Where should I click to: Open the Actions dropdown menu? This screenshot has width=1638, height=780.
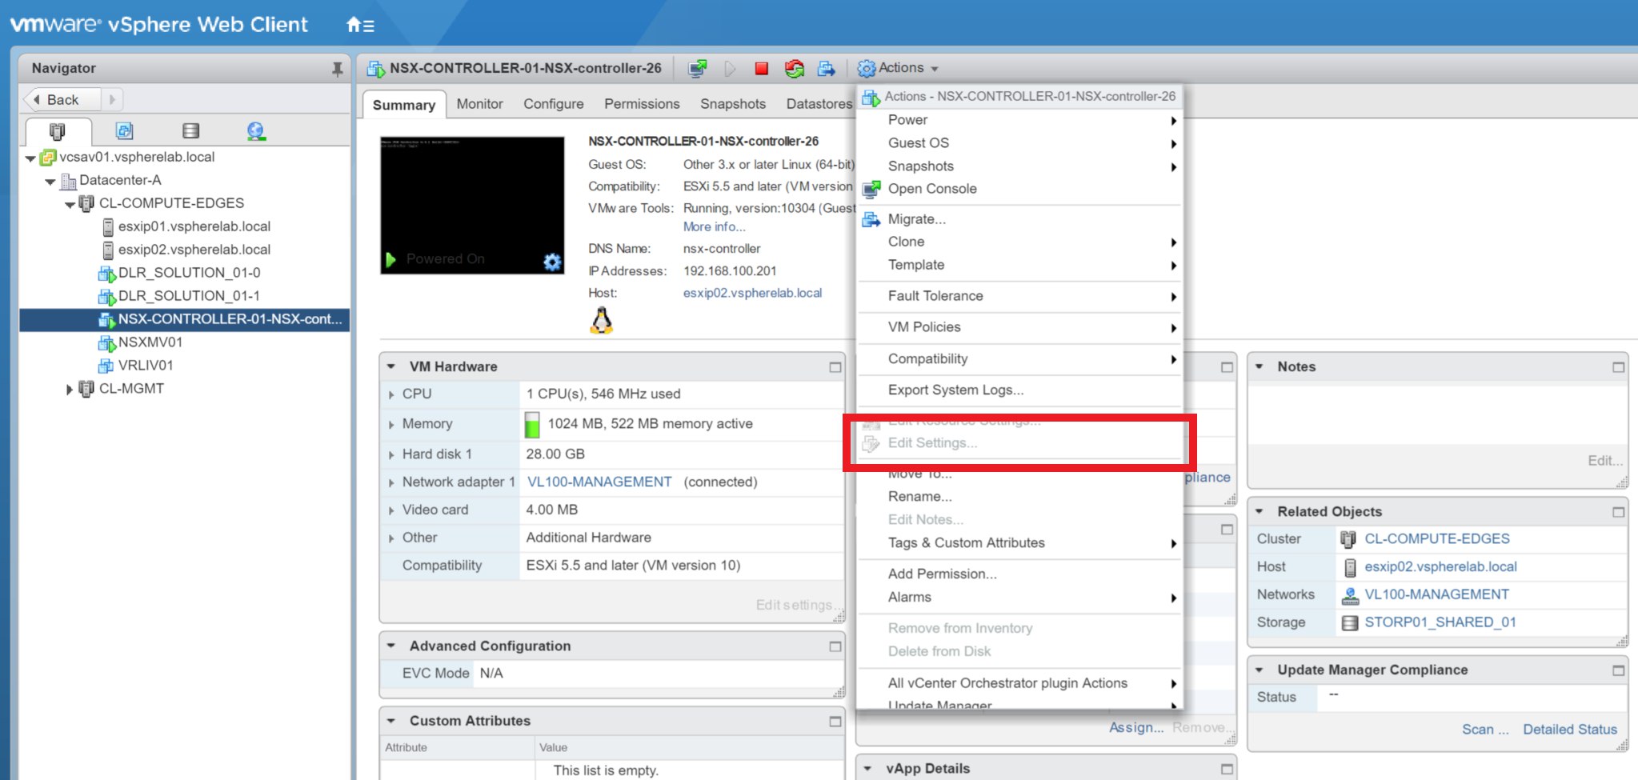tap(898, 69)
